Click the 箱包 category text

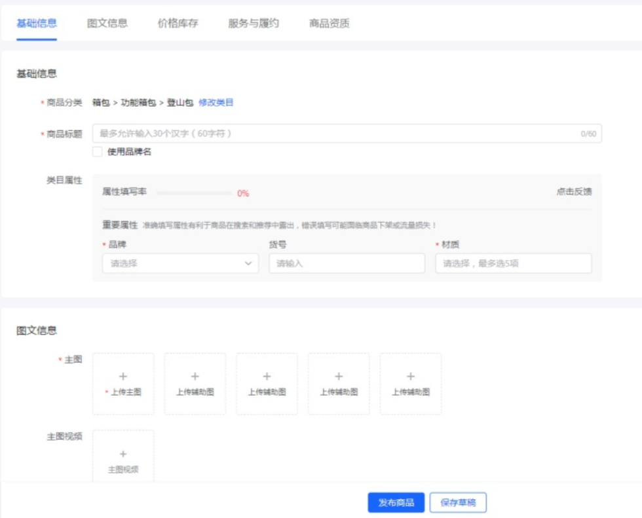point(101,102)
